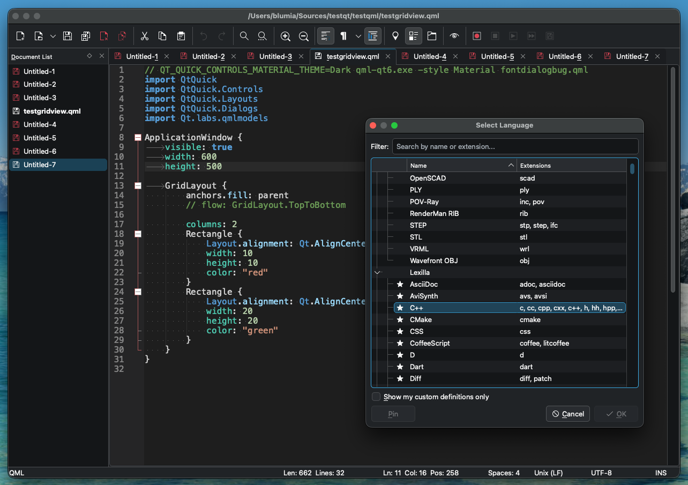Click the star beside CoffeeScript
Screen dimensions: 688x485
pyautogui.click(x=400, y=343)
